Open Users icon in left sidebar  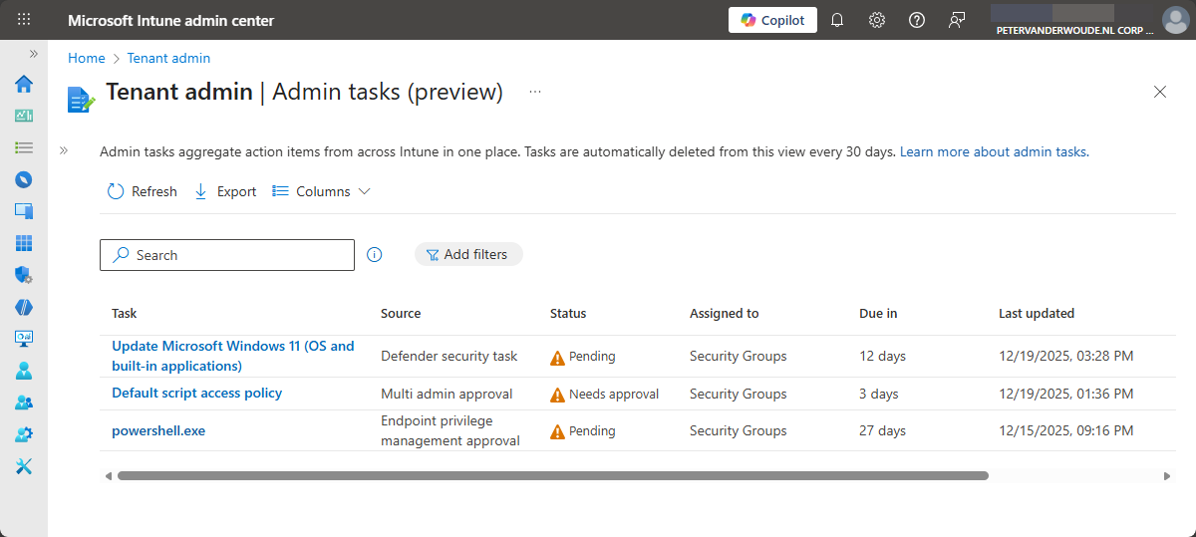point(24,371)
